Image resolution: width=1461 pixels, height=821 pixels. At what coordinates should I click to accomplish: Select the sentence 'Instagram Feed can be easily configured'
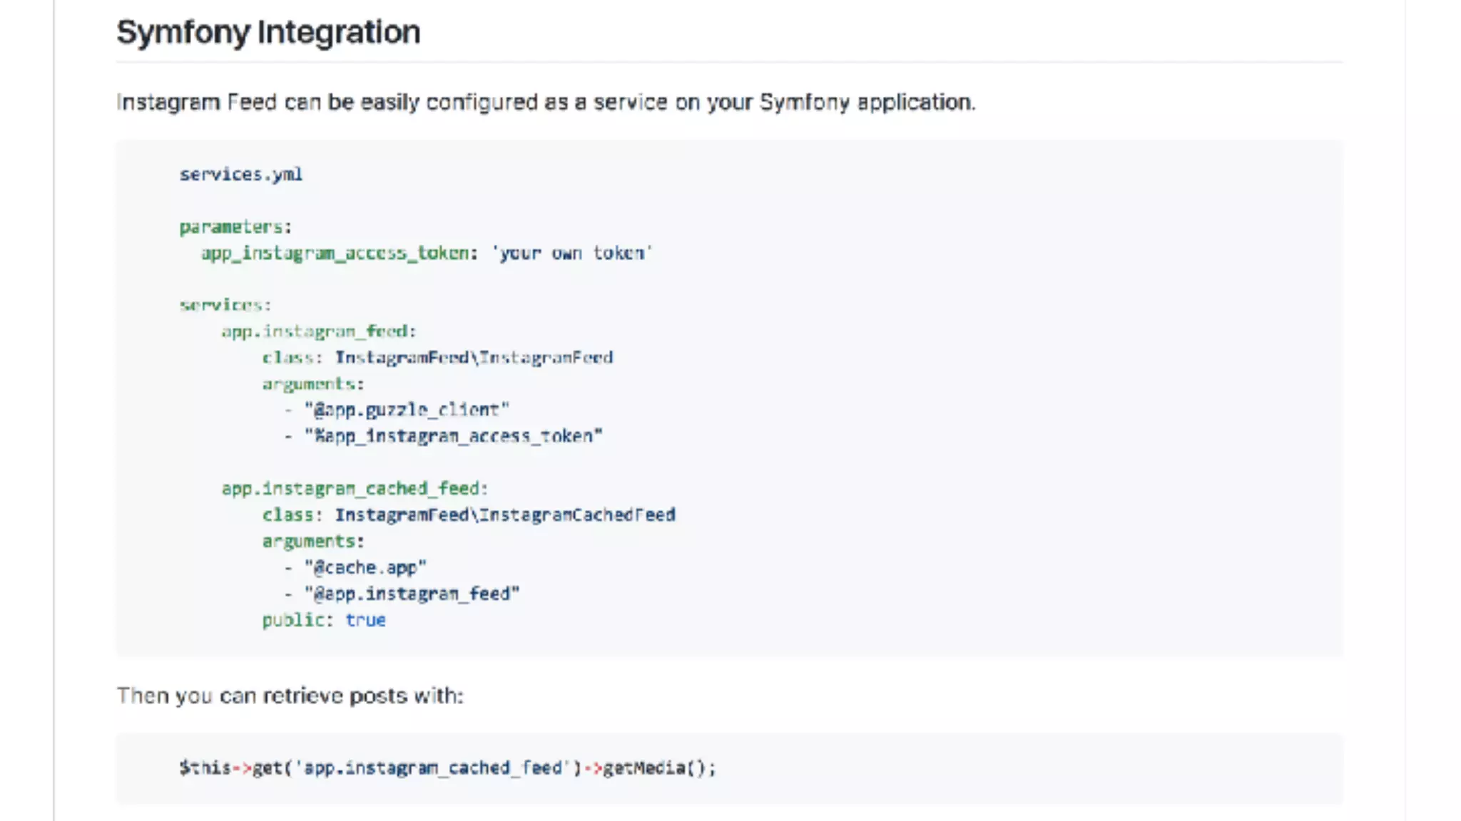546,103
